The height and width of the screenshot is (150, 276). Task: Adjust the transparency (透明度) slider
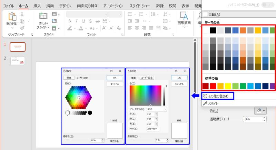tap(234, 119)
